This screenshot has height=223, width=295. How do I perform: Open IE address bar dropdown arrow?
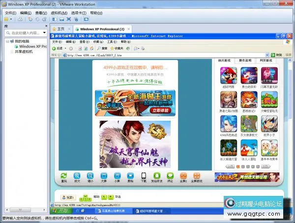(x=267, y=55)
